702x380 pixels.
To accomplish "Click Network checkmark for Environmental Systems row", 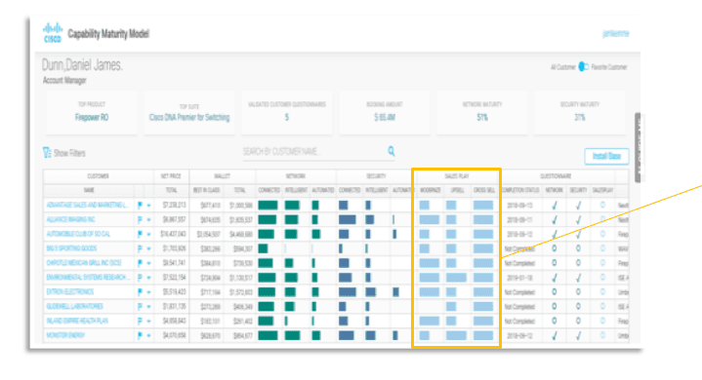I will [x=555, y=278].
